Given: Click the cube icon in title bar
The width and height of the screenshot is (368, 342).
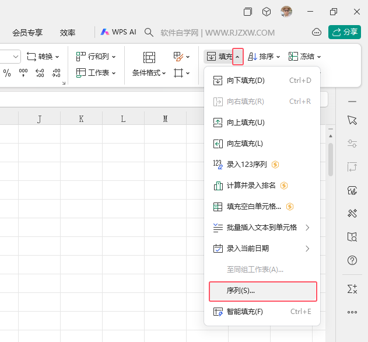Looking at the screenshot, I should point(267,12).
